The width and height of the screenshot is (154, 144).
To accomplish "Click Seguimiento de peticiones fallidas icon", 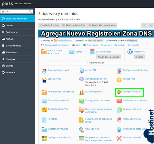I will (82, 120).
